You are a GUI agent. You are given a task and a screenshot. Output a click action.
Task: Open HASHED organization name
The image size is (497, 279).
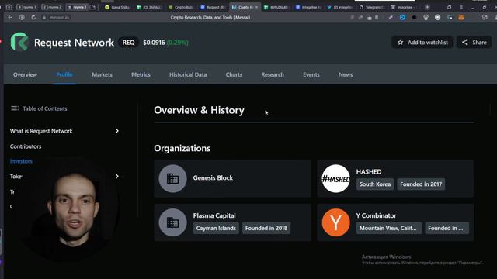click(369, 171)
